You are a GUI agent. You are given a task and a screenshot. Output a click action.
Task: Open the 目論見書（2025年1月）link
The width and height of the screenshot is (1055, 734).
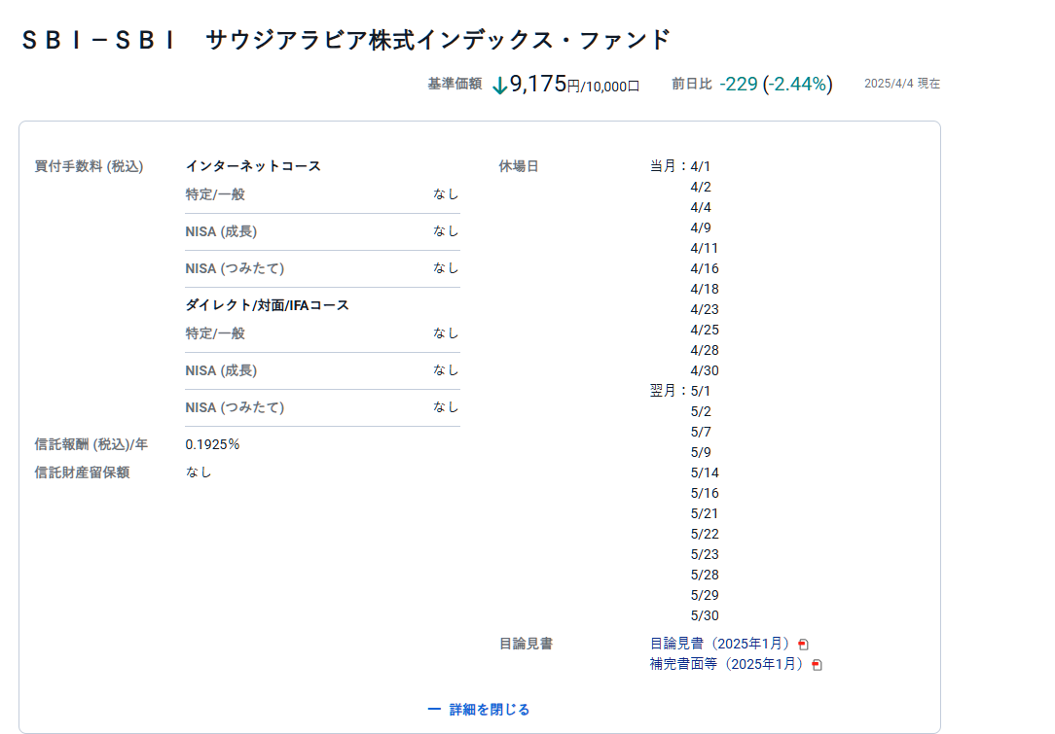(x=721, y=644)
